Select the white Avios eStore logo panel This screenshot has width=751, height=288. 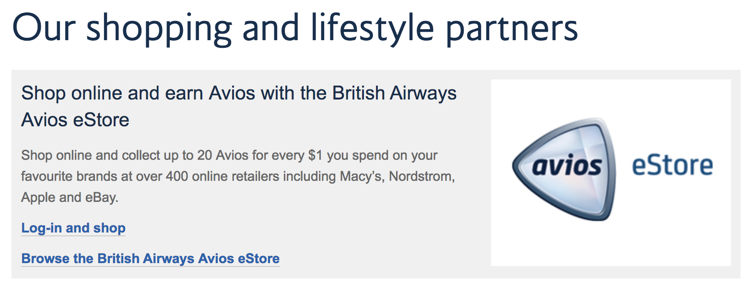point(611,173)
